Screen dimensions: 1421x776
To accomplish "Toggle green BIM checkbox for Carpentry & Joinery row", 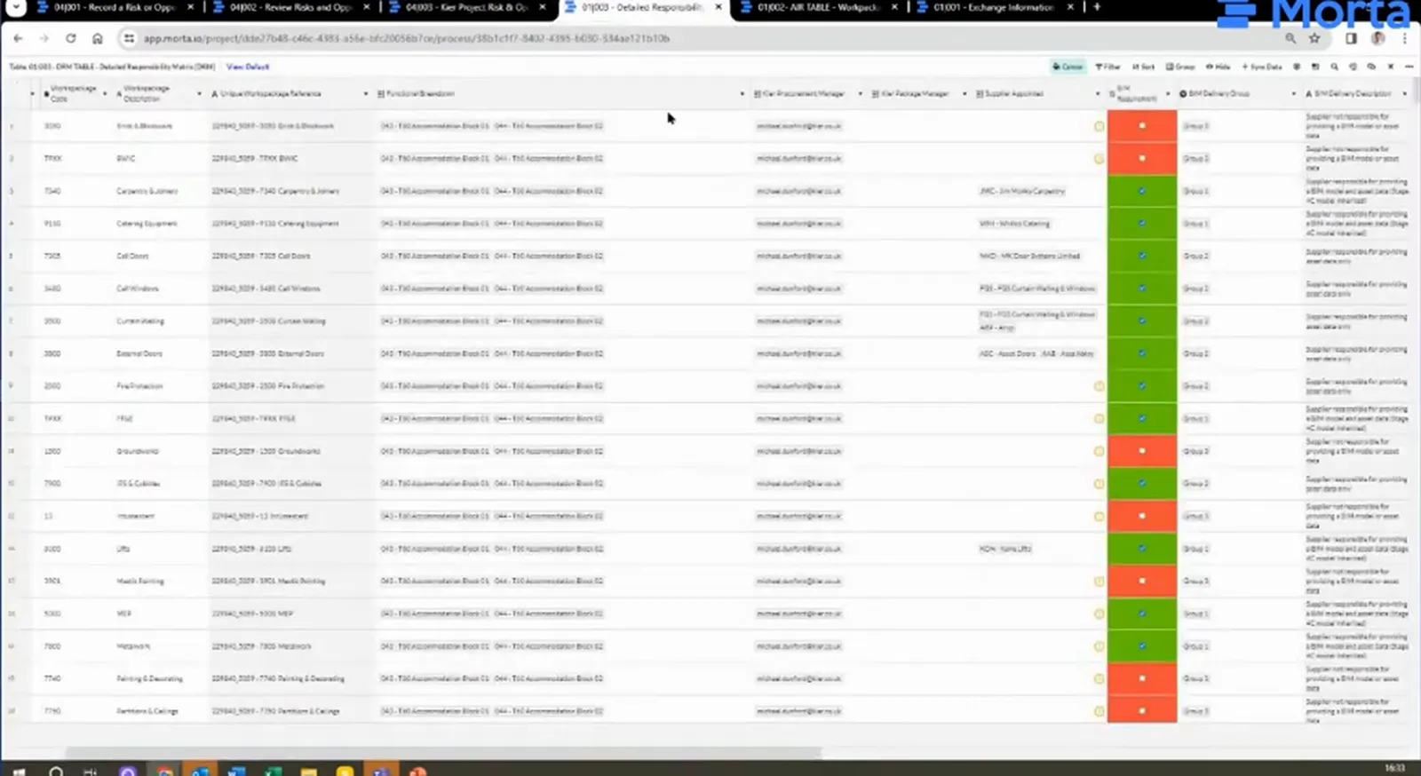I will [1142, 191].
